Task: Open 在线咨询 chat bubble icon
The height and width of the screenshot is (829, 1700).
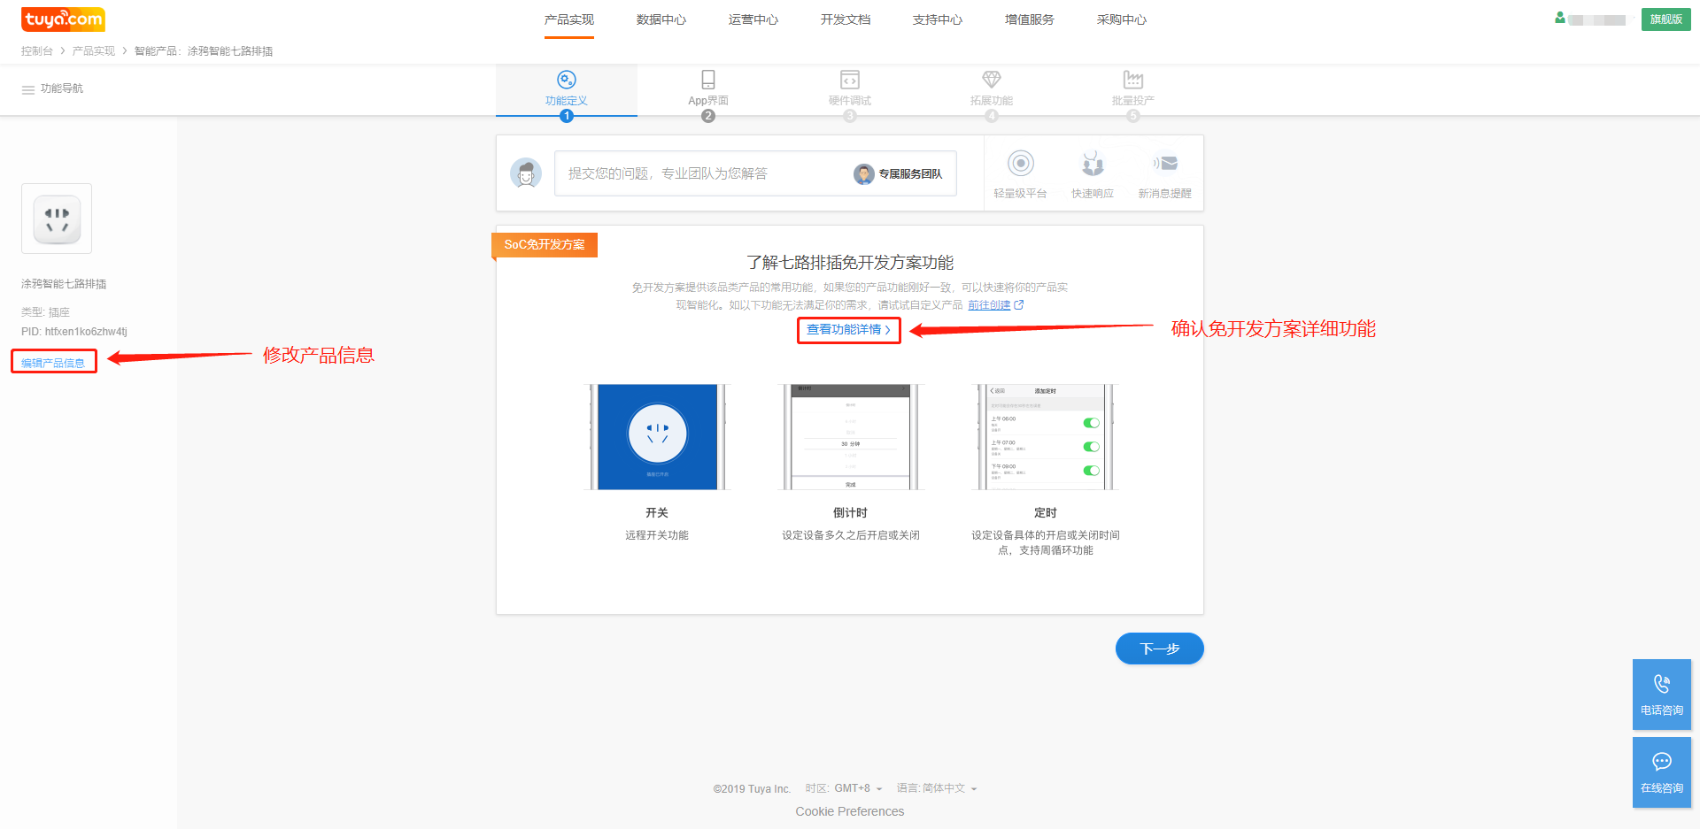Action: coord(1662,762)
